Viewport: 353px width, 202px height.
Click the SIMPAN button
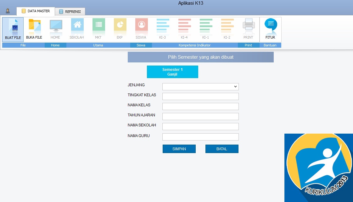click(179, 149)
